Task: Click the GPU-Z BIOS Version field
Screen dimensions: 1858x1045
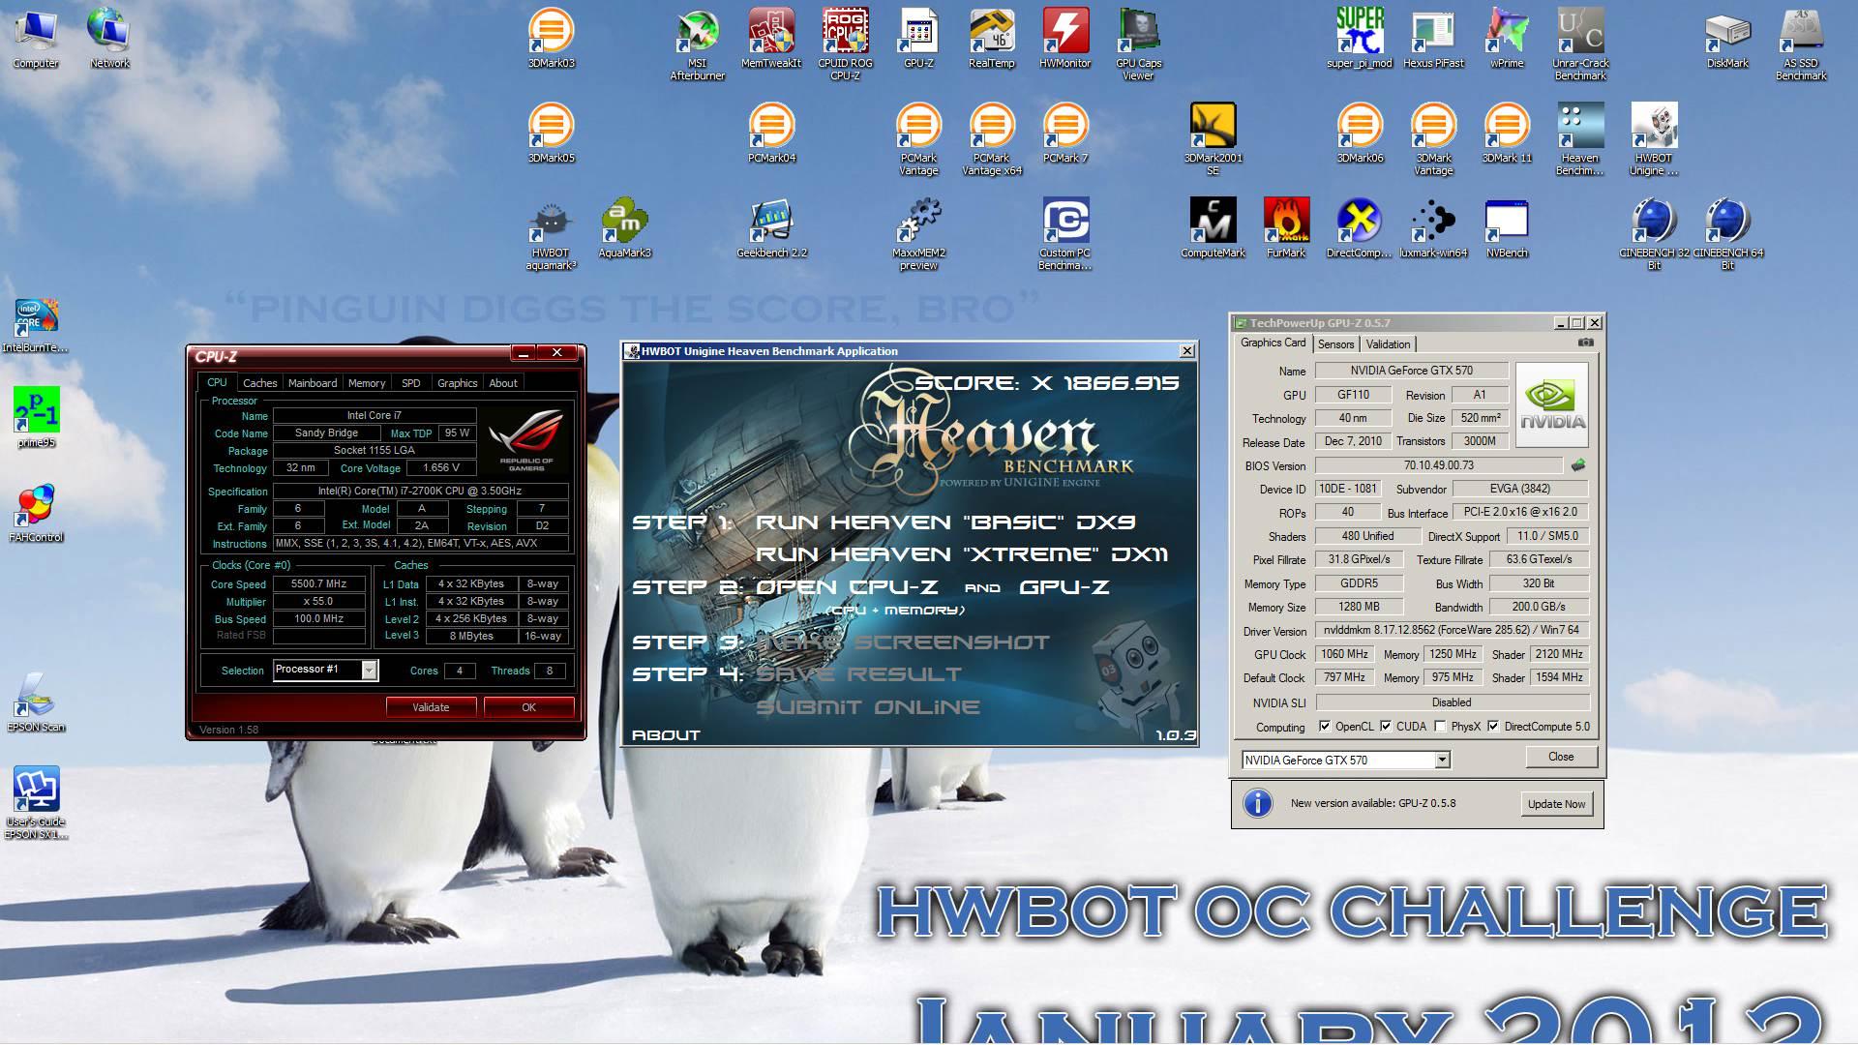Action: pos(1438,465)
